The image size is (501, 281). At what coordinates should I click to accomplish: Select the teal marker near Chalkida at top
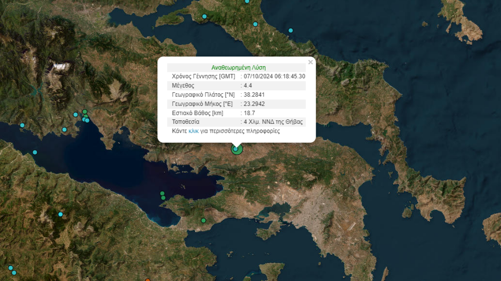(255, 24)
